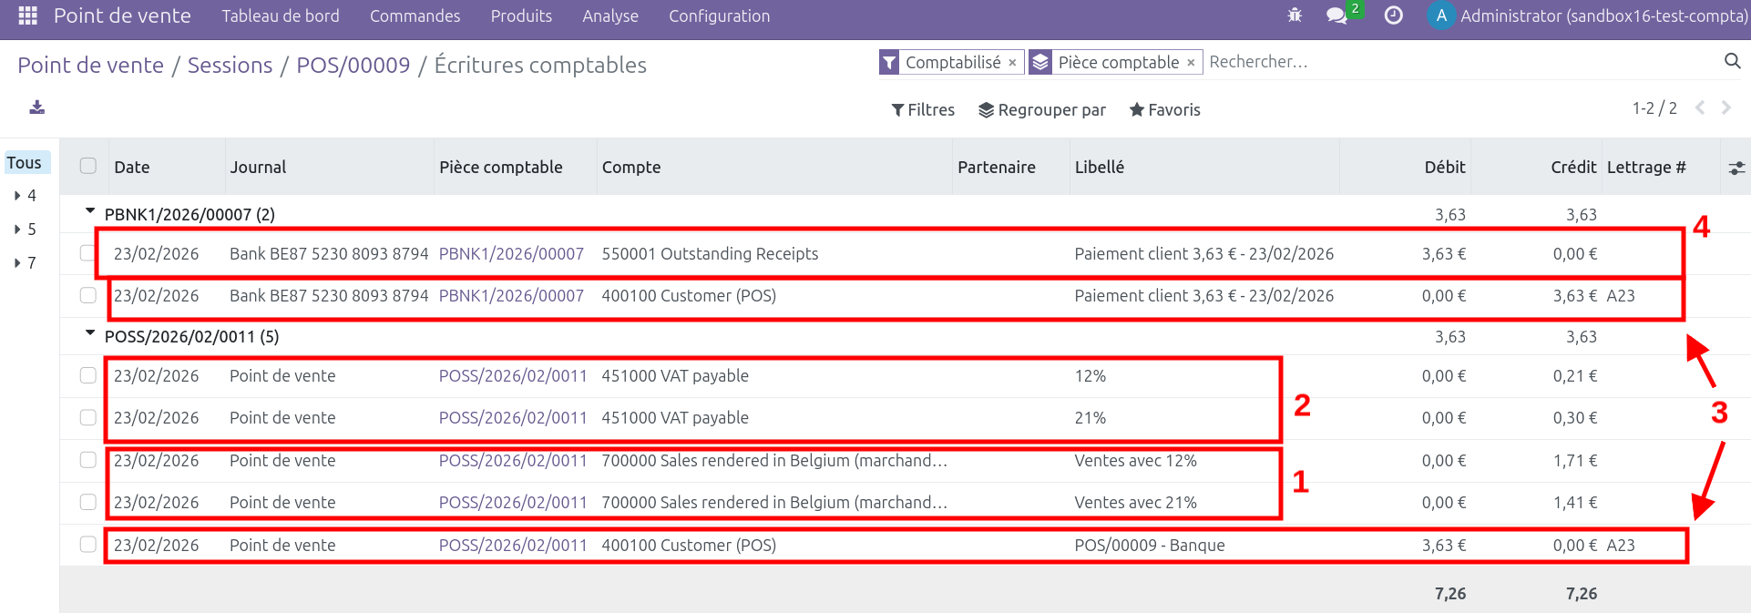The width and height of the screenshot is (1751, 613).
Task: Go to next page arrow
Action: click(x=1725, y=107)
